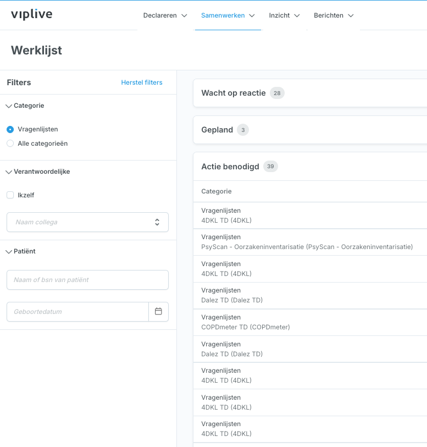Collapse the Actie benodigd section
Viewport: 427px width, 447px height.
pos(310,167)
